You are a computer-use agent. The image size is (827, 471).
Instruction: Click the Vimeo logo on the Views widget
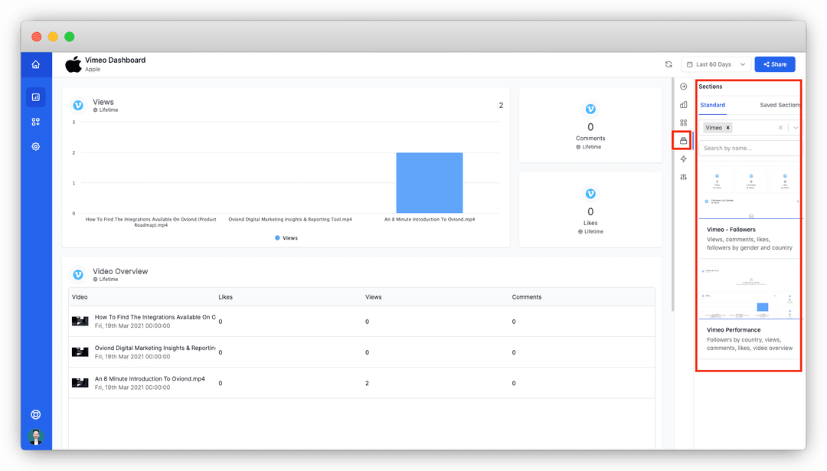click(x=78, y=106)
